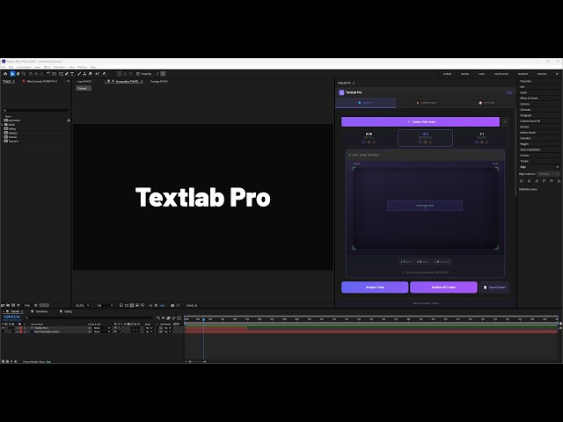This screenshot has height=422, width=563.
Task: Open parent dropdown for Textlab Pro layer
Action: pos(102,328)
